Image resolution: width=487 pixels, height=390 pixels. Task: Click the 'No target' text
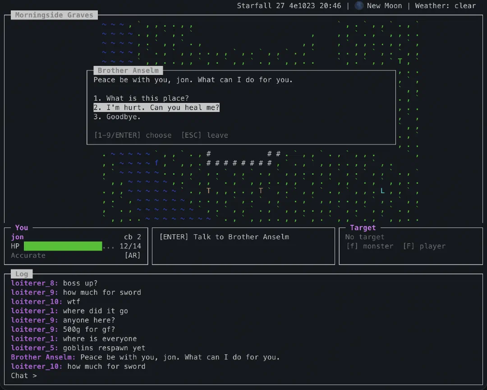click(x=365, y=237)
